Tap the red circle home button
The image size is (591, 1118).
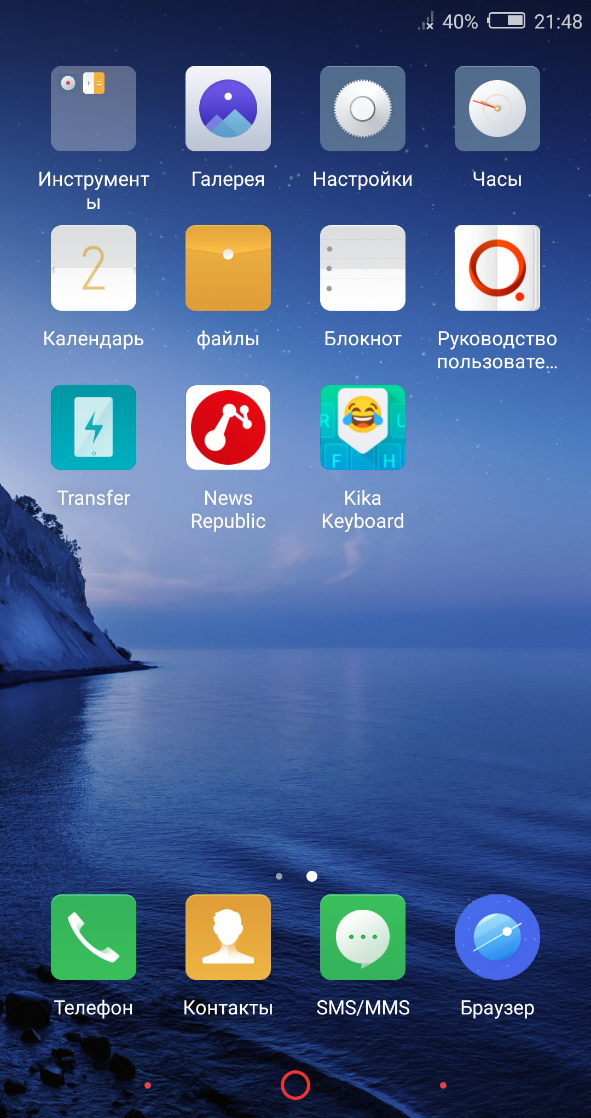pyautogui.click(x=296, y=1085)
